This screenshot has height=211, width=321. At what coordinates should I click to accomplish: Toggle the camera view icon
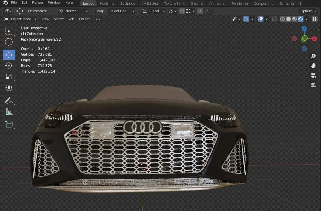313,75
